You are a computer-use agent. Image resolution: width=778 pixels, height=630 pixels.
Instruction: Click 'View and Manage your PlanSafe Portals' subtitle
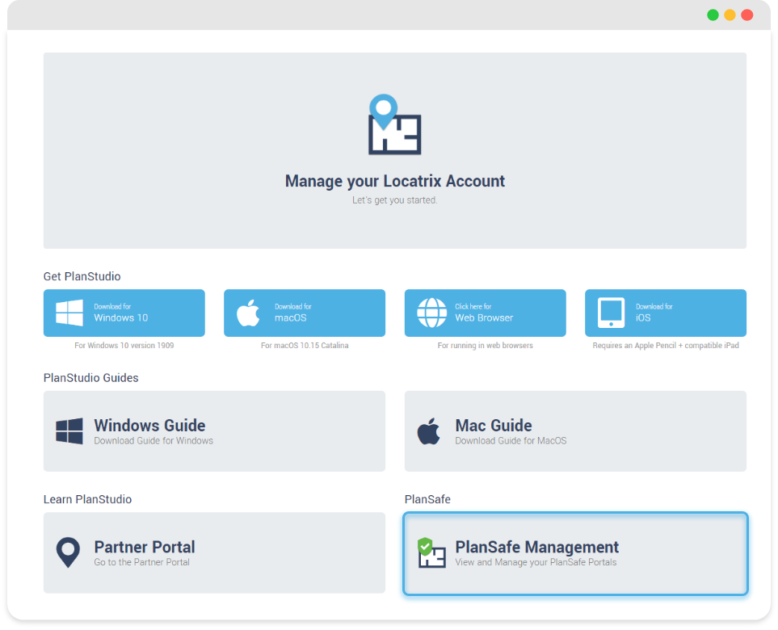pos(536,562)
